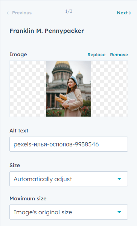Click the caret arrow in the Size dropdown
This screenshot has height=226, width=137.
(x=119, y=179)
